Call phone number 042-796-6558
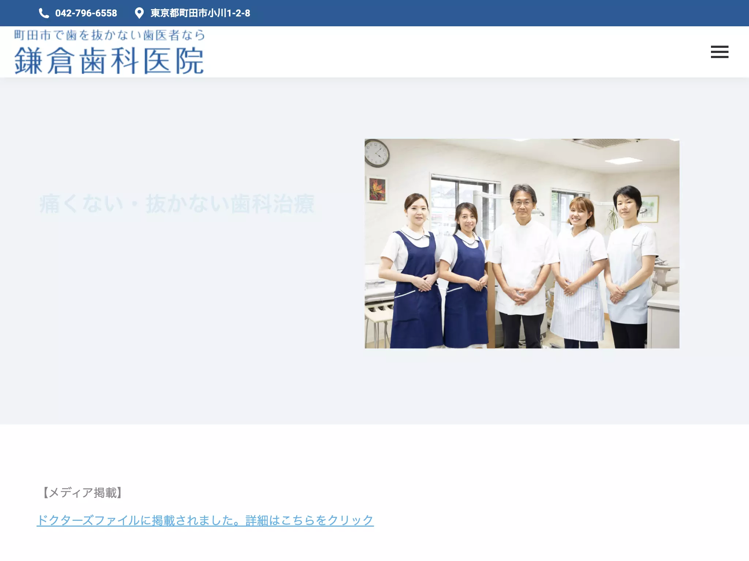Image resolution: width=749 pixels, height=561 pixels. [x=86, y=13]
